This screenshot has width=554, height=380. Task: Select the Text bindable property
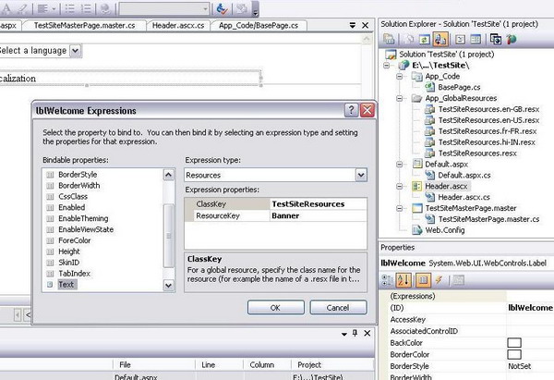coord(66,285)
